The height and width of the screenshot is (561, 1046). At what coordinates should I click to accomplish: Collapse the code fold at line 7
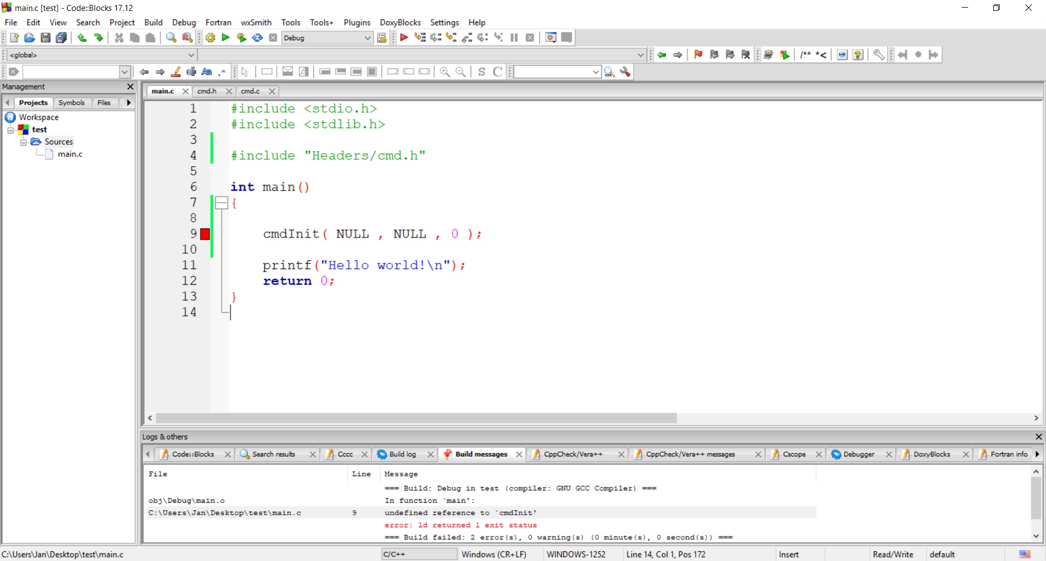click(x=222, y=203)
